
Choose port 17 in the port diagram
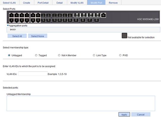[55, 15]
